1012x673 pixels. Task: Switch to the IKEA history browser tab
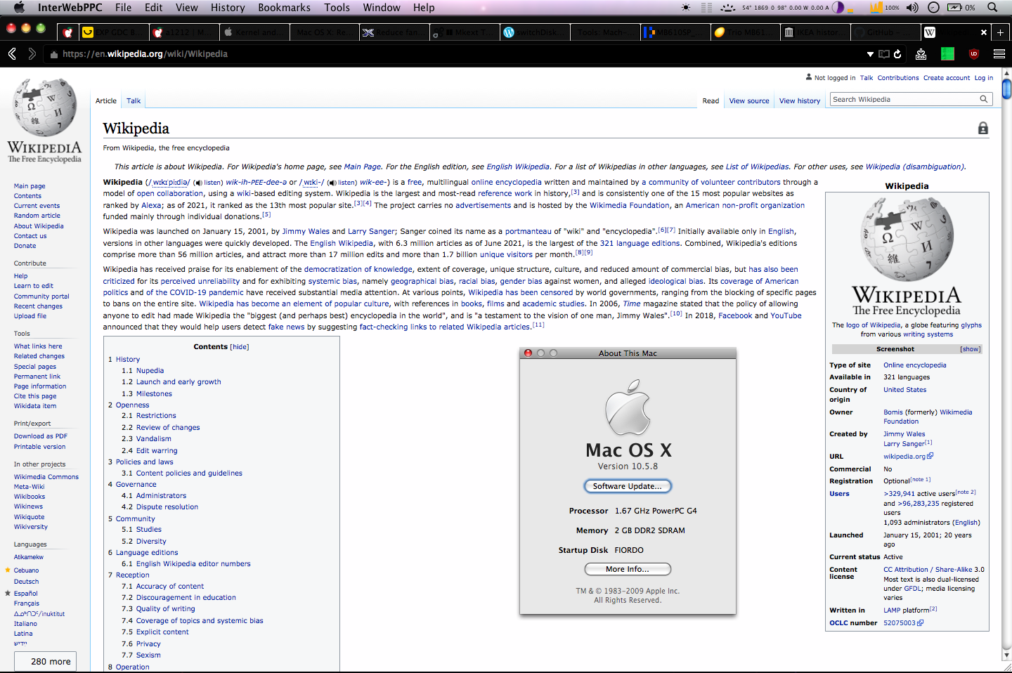pos(815,32)
